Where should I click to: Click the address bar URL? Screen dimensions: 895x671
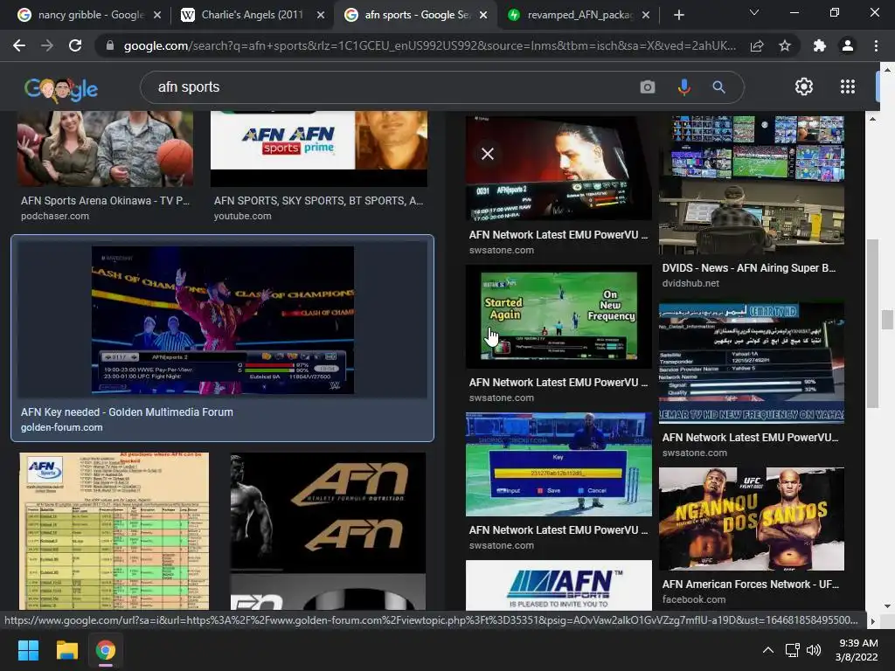click(429, 45)
